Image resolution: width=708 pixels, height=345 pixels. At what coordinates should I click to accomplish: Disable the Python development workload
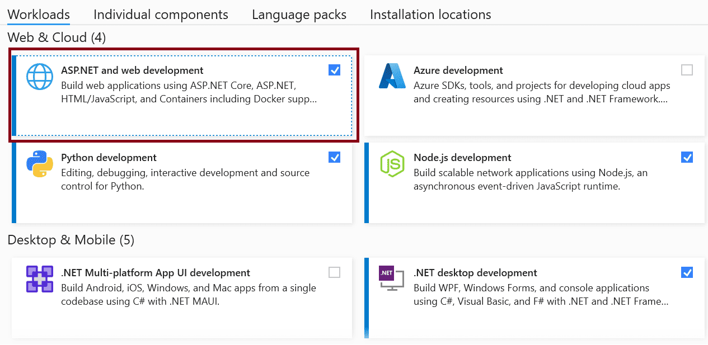334,157
